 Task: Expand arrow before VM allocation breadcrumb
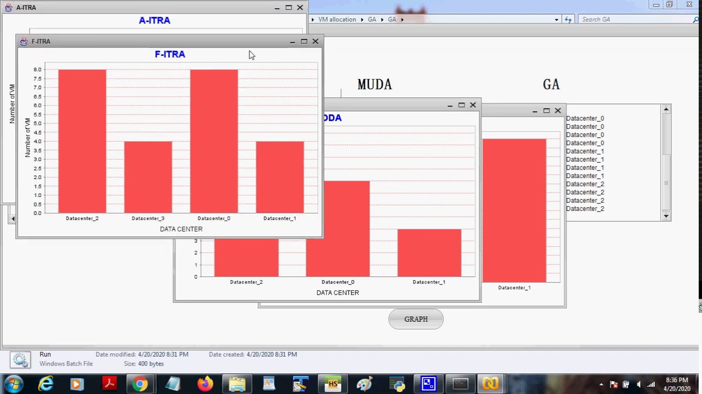313,19
